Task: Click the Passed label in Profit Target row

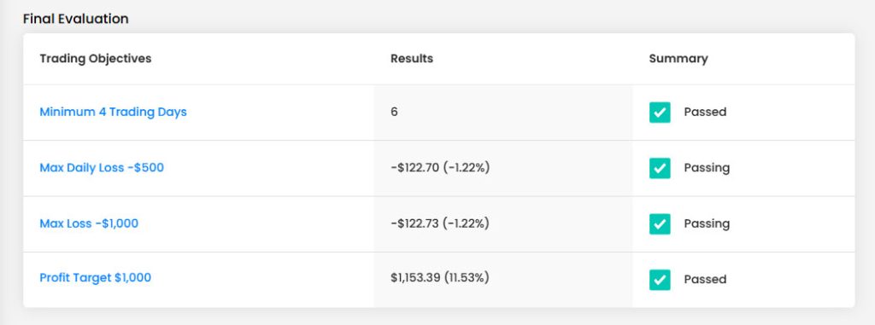Action: pyautogui.click(x=705, y=279)
